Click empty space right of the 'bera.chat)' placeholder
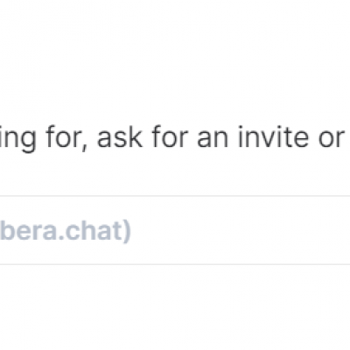This screenshot has height=350, width=350. click(x=239, y=230)
